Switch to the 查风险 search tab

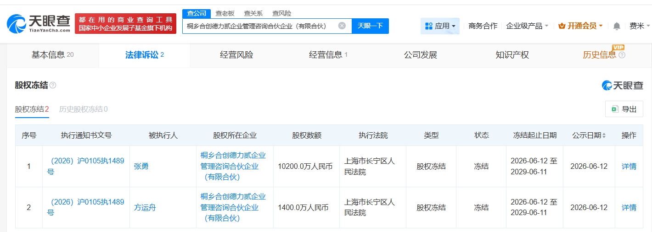(281, 13)
